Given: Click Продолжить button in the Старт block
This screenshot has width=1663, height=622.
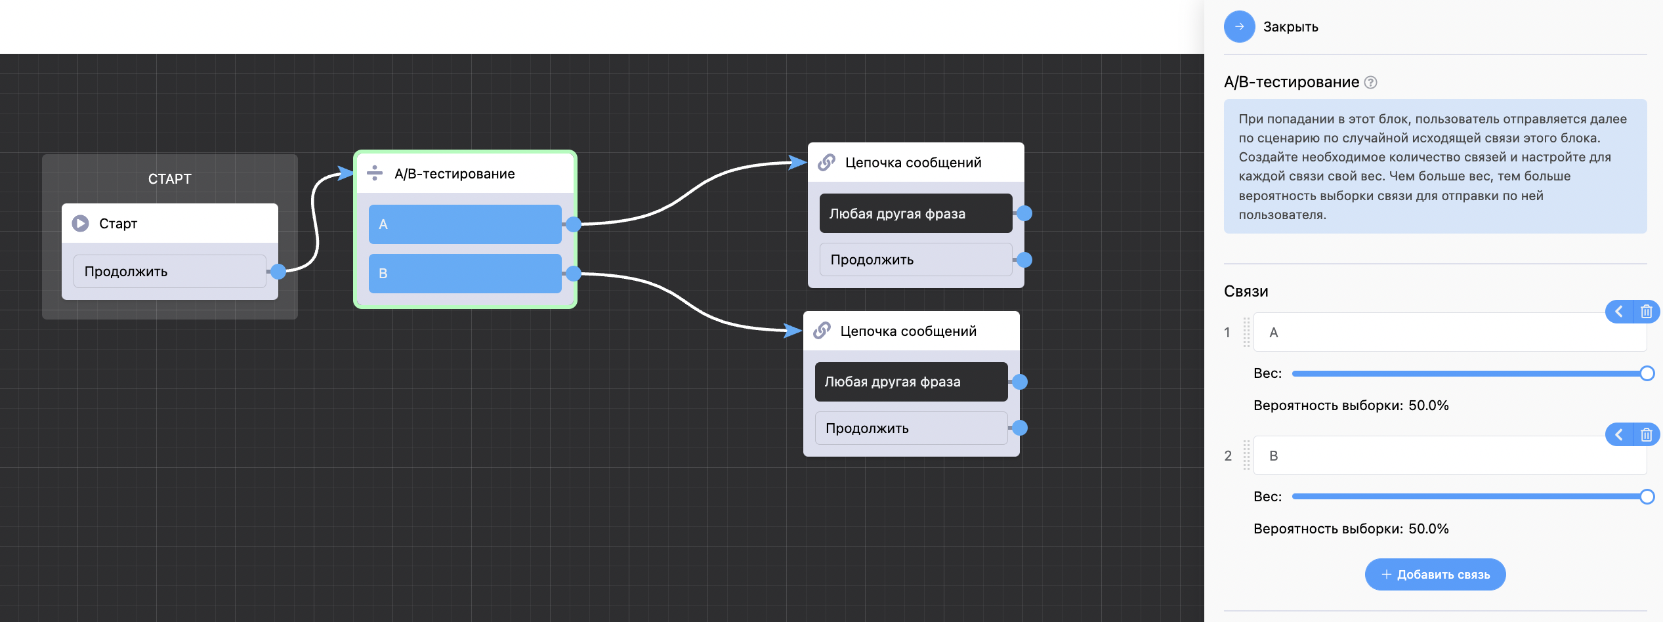Looking at the screenshot, I should coord(169,272).
